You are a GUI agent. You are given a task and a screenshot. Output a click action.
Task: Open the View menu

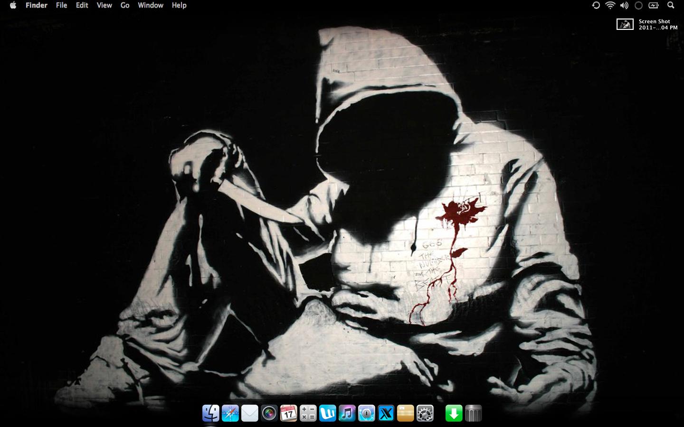coord(104,5)
